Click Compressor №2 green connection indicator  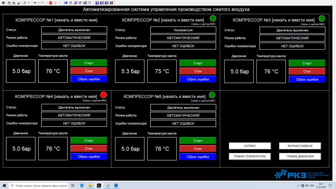pos(213,19)
